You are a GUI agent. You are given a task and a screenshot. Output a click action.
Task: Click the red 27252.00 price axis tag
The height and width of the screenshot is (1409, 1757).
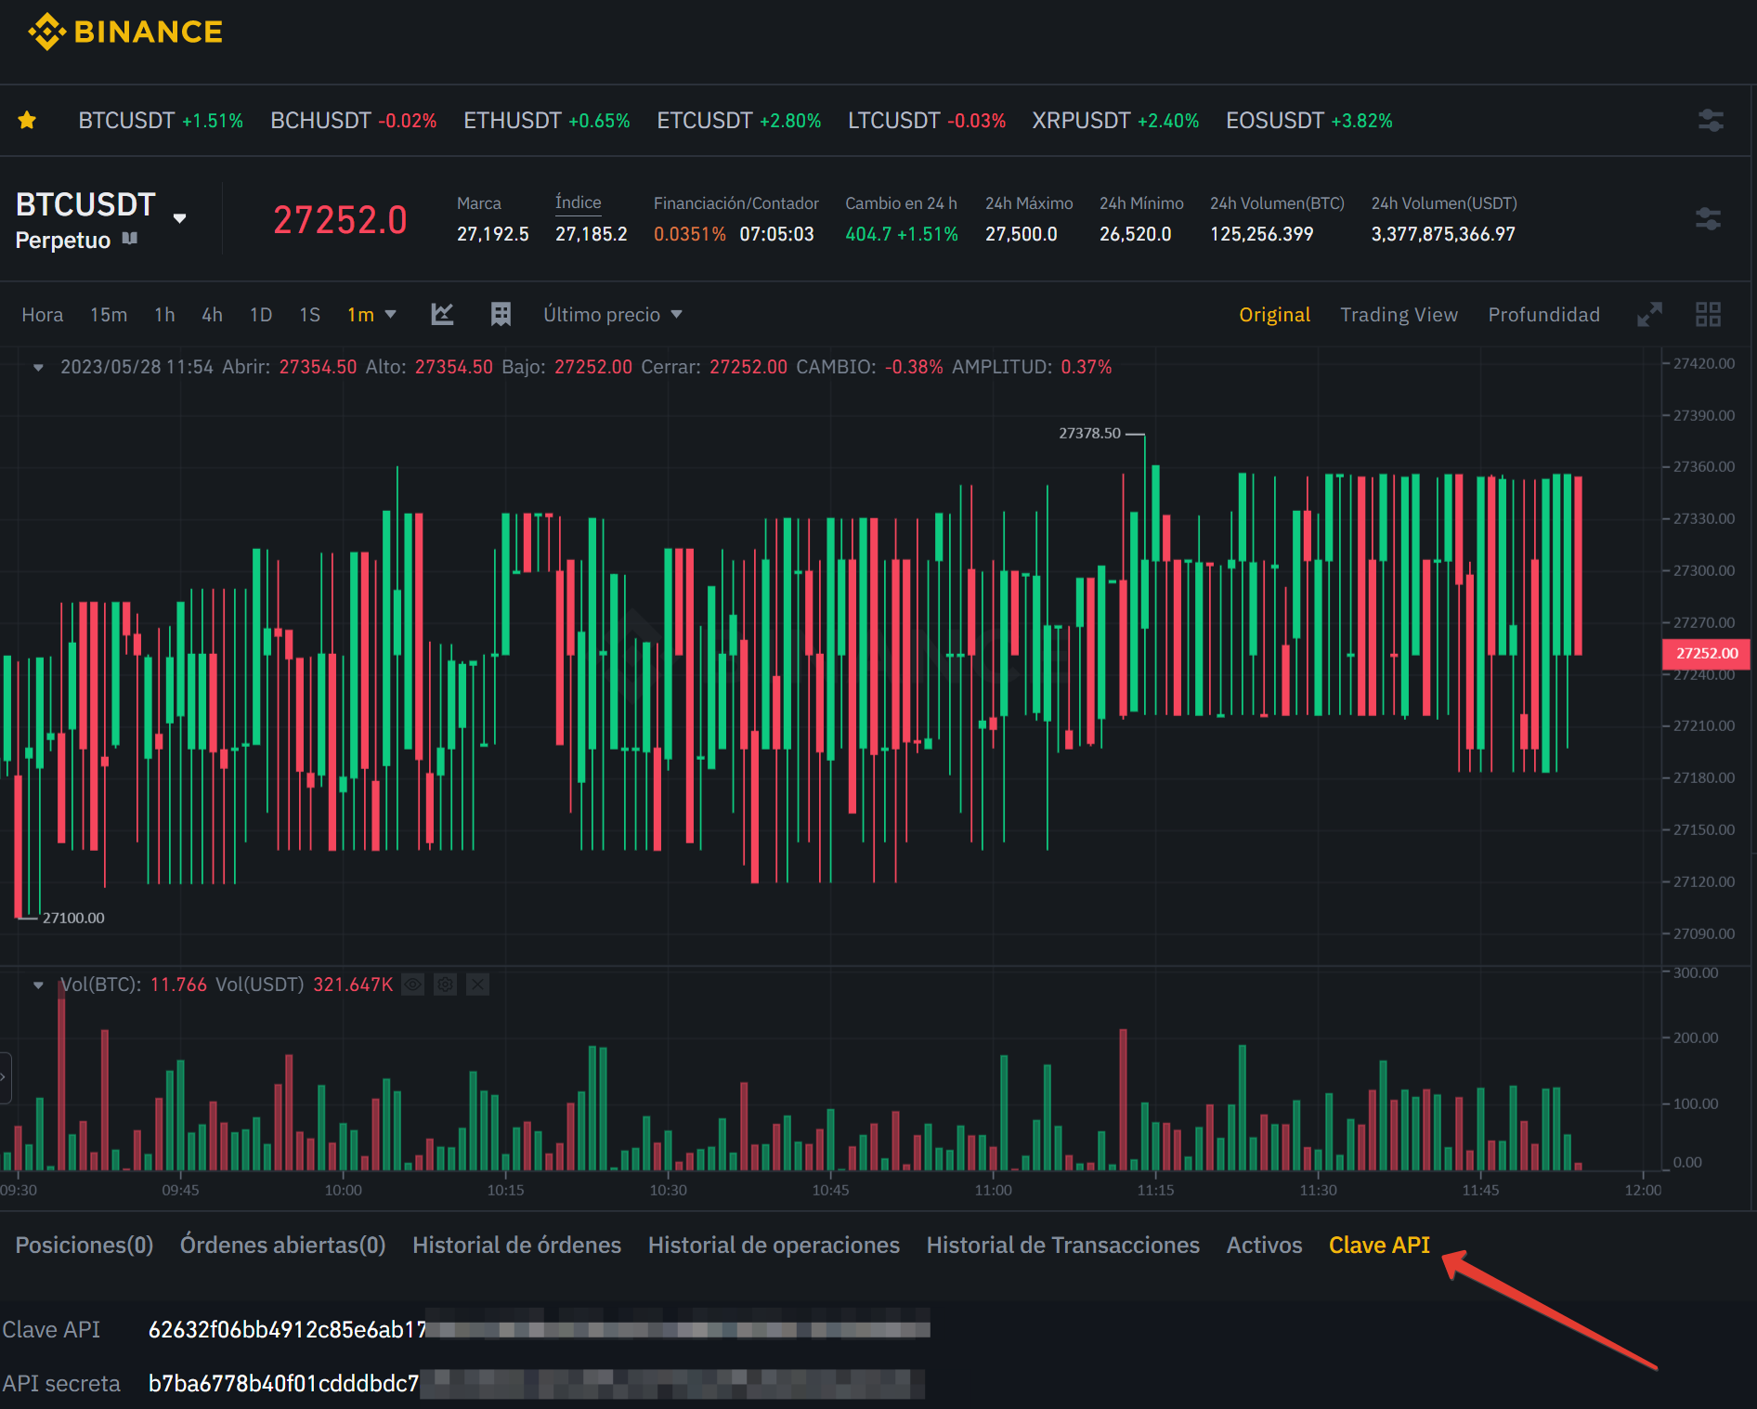coord(1707,653)
